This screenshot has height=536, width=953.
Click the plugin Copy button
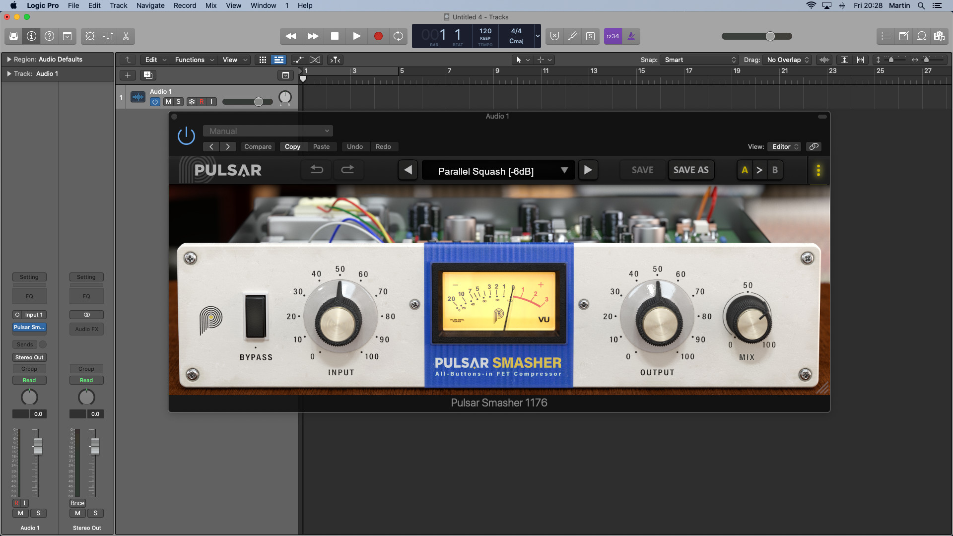pos(292,146)
